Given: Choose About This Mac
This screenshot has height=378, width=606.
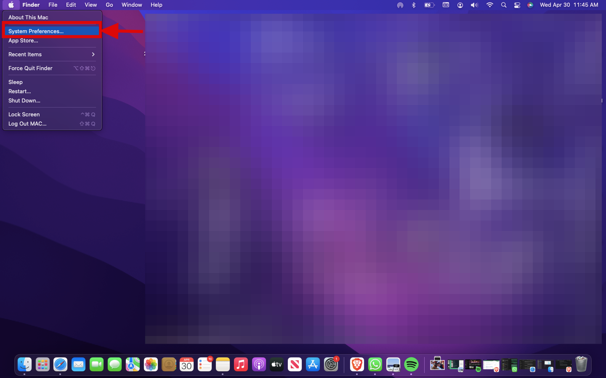Looking at the screenshot, I should tap(28, 17).
